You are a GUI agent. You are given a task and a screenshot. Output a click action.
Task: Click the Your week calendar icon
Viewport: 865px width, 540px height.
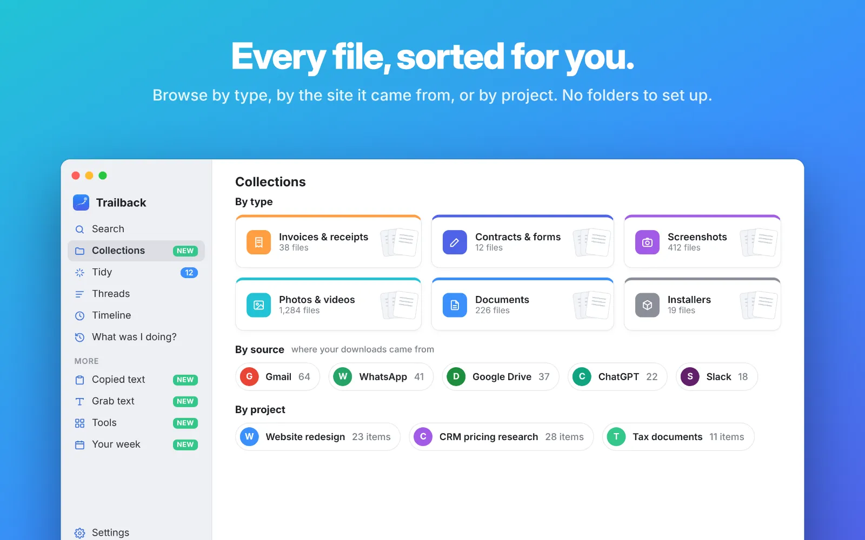click(79, 445)
